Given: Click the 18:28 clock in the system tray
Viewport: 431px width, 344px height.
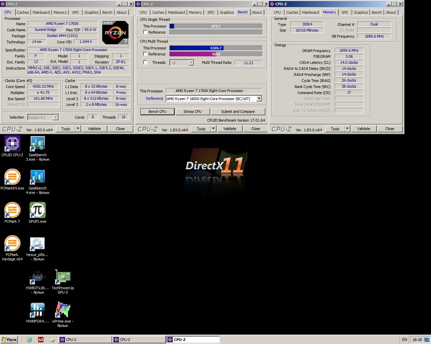Looking at the screenshot, I should pyautogui.click(x=417, y=340).
